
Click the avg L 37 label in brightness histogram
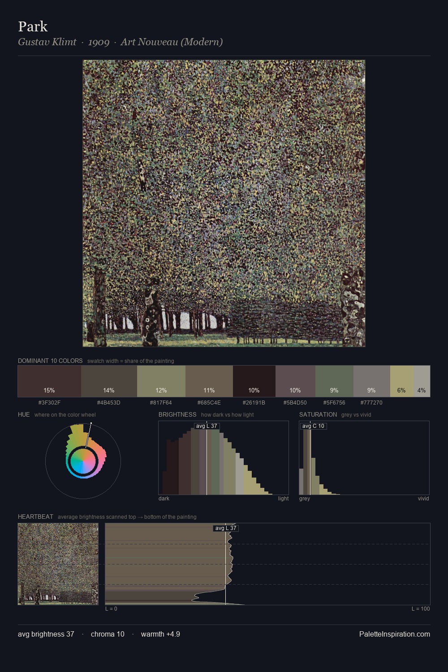(x=207, y=426)
